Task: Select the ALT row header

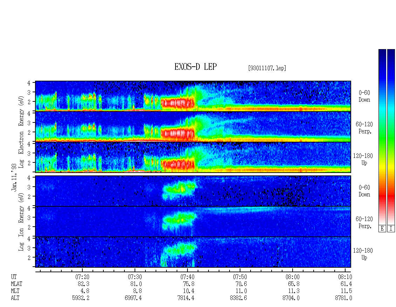Action: pos(15,298)
